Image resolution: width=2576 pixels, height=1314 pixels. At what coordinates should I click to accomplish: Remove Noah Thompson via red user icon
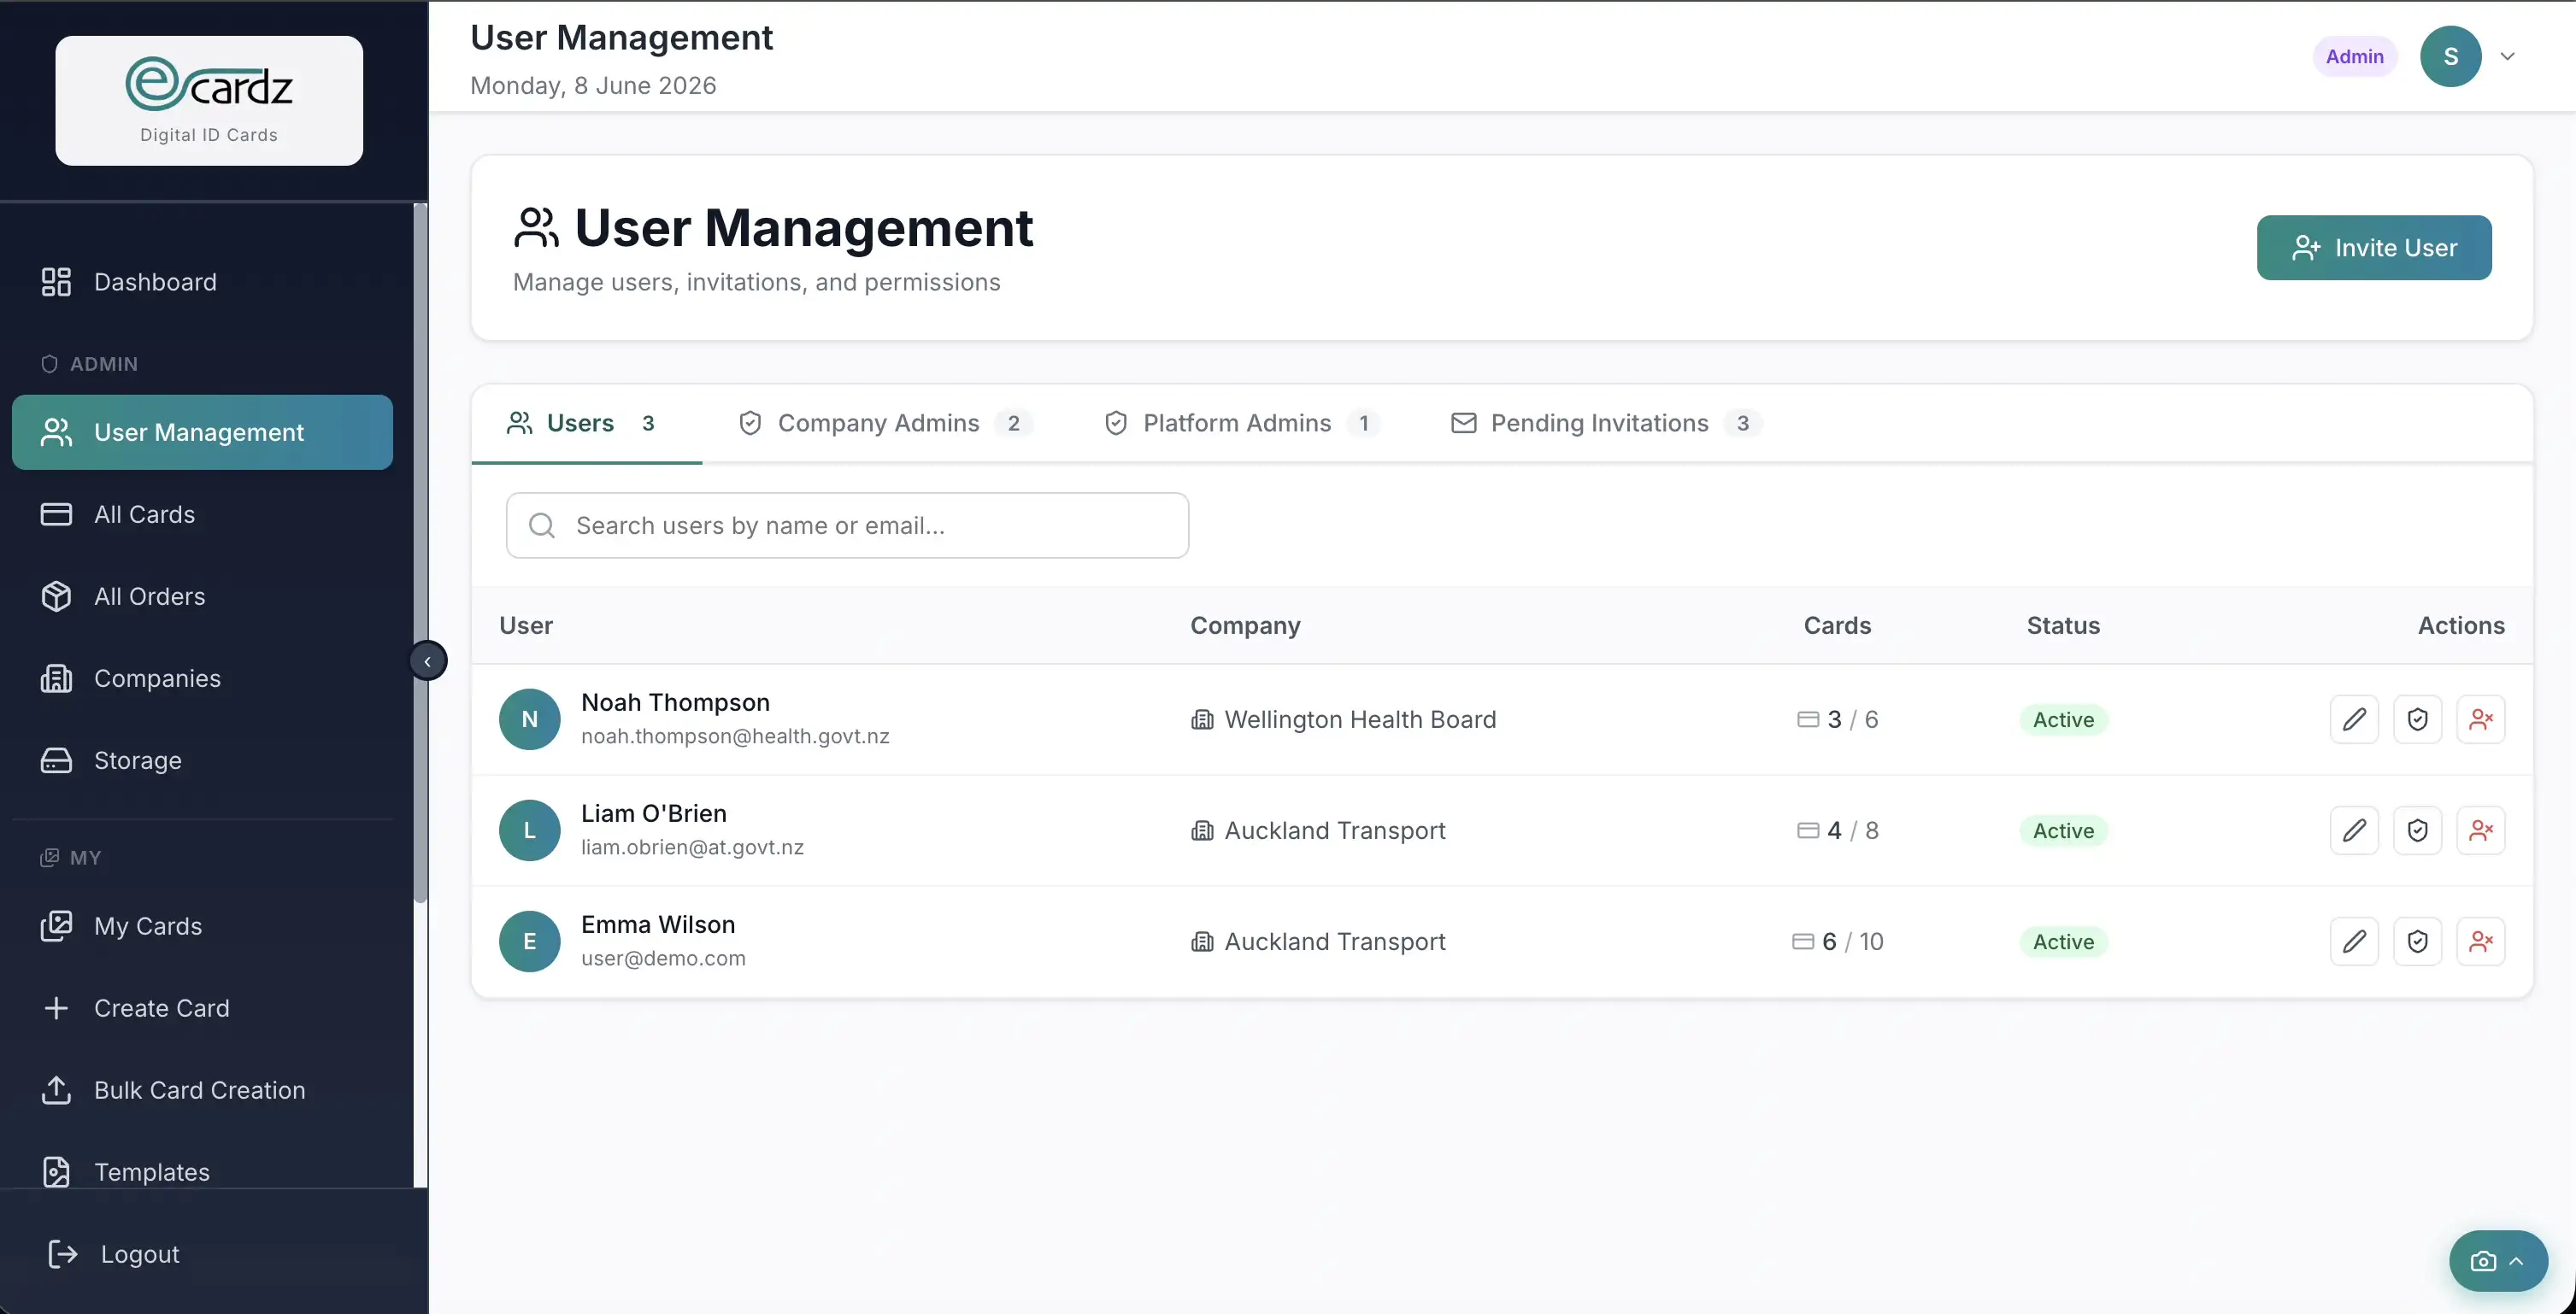[2480, 719]
